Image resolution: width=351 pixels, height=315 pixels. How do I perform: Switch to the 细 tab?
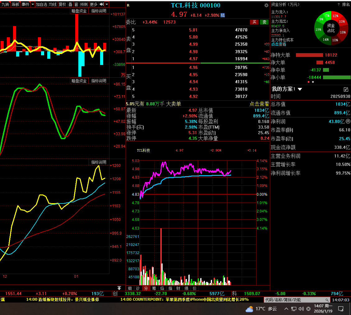click(130, 288)
